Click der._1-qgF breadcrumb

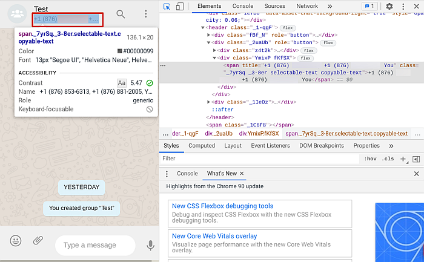pyautogui.click(x=185, y=134)
